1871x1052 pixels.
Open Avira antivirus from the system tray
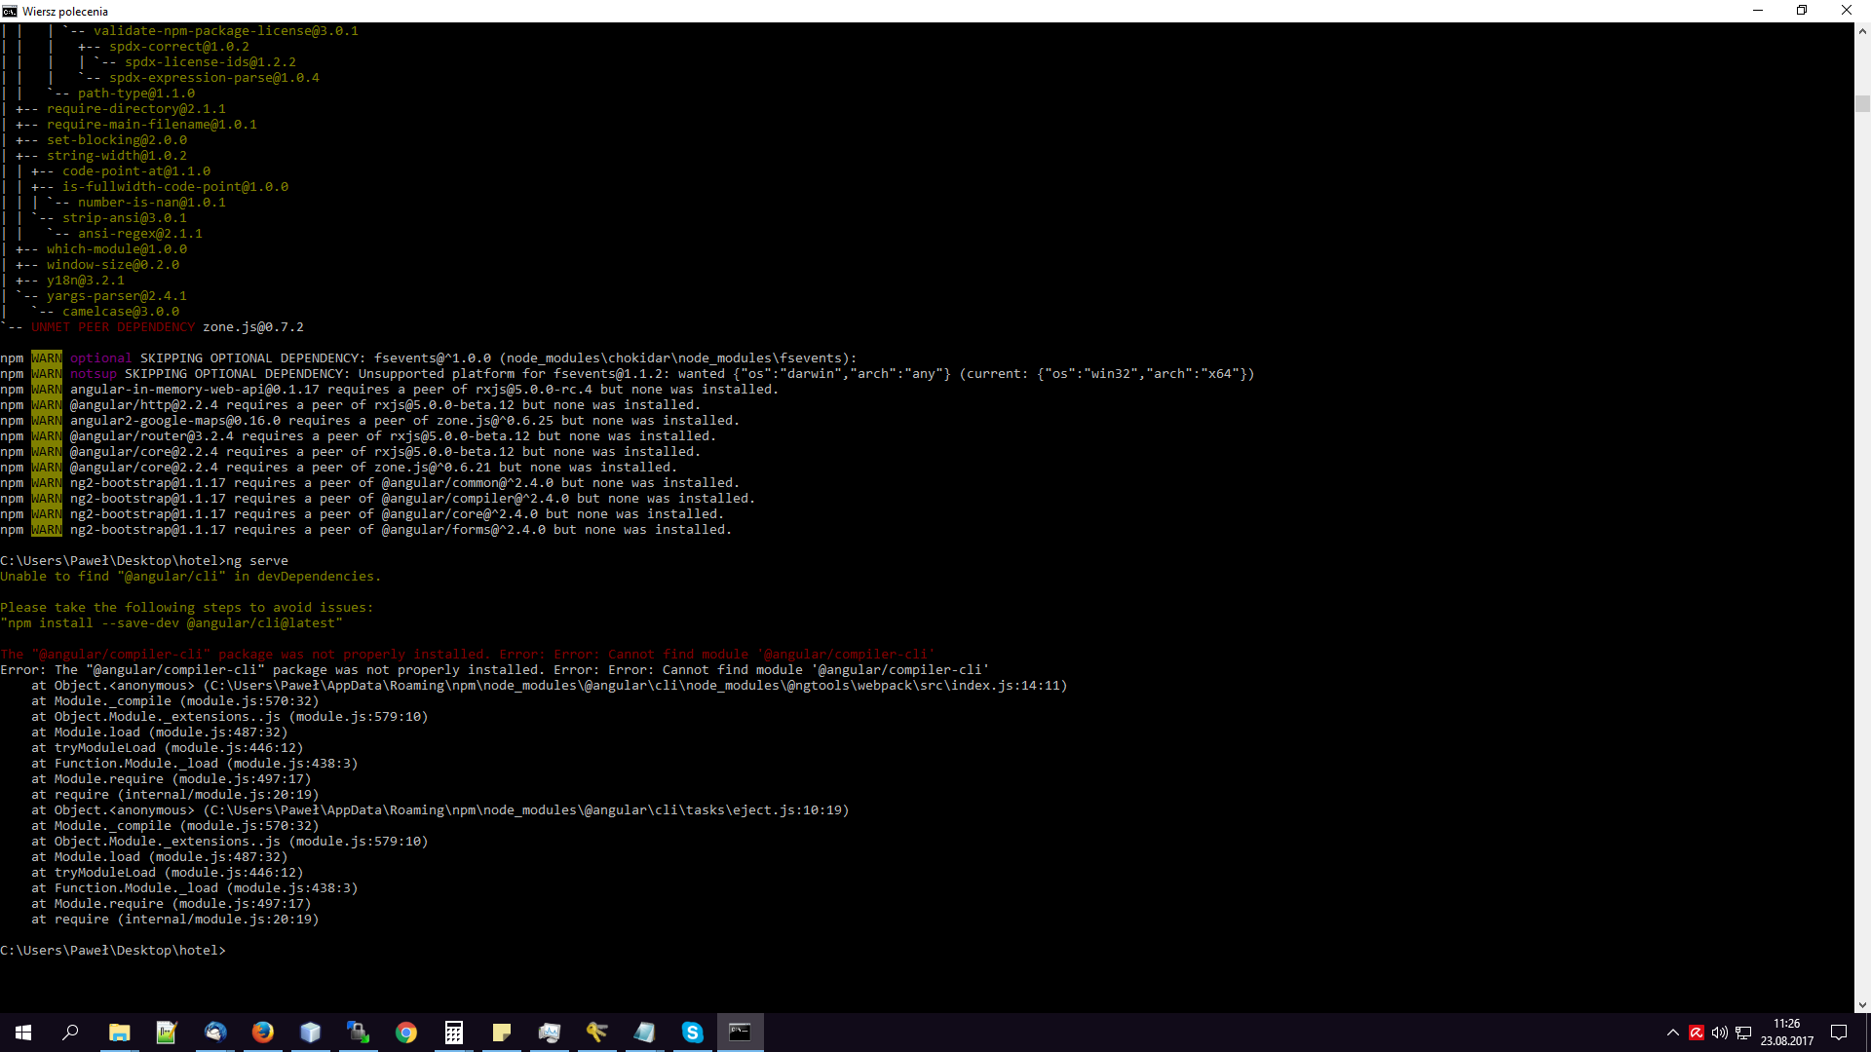pyautogui.click(x=1697, y=1033)
